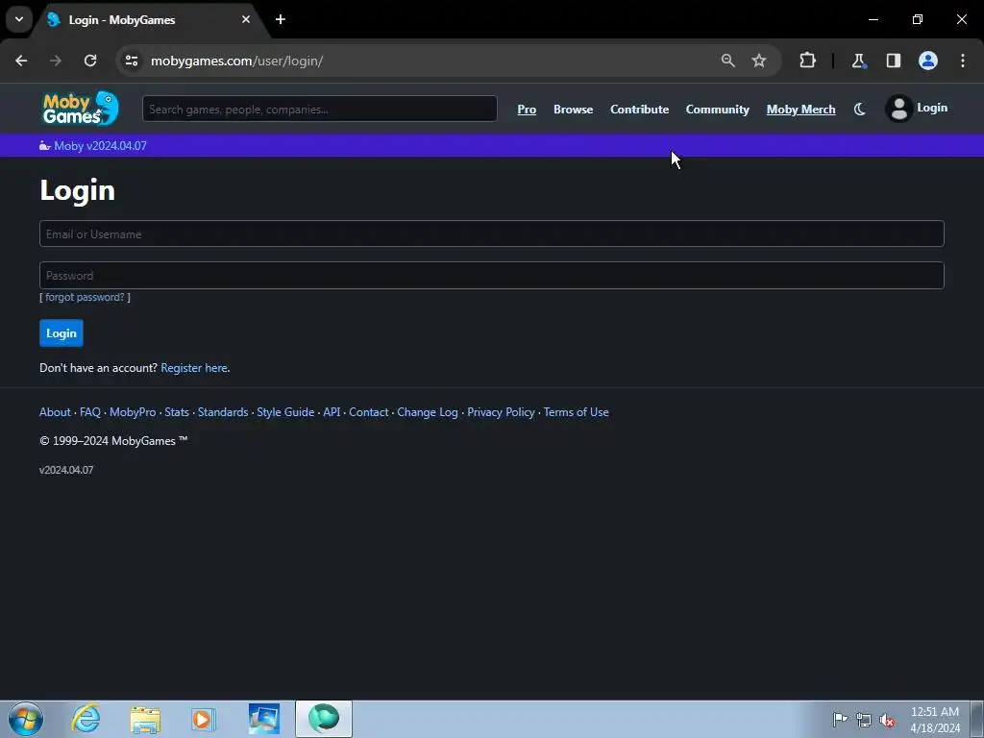984x738 pixels.
Task: Click the network tray icon
Action: tap(864, 720)
